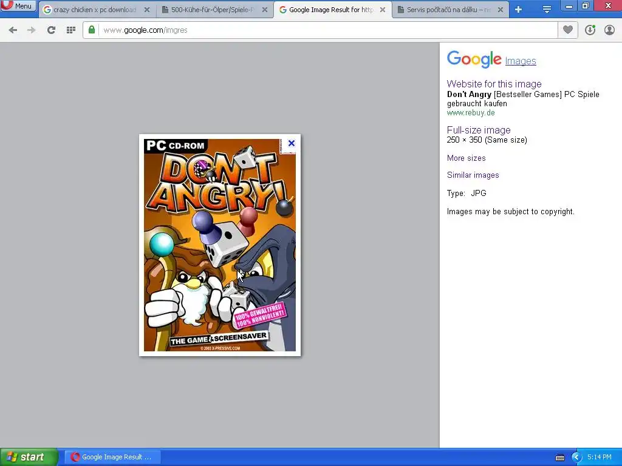Minimize the Opera window

pyautogui.click(x=569, y=6)
